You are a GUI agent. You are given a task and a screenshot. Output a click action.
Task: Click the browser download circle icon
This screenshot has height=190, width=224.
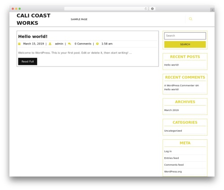(152, 9)
